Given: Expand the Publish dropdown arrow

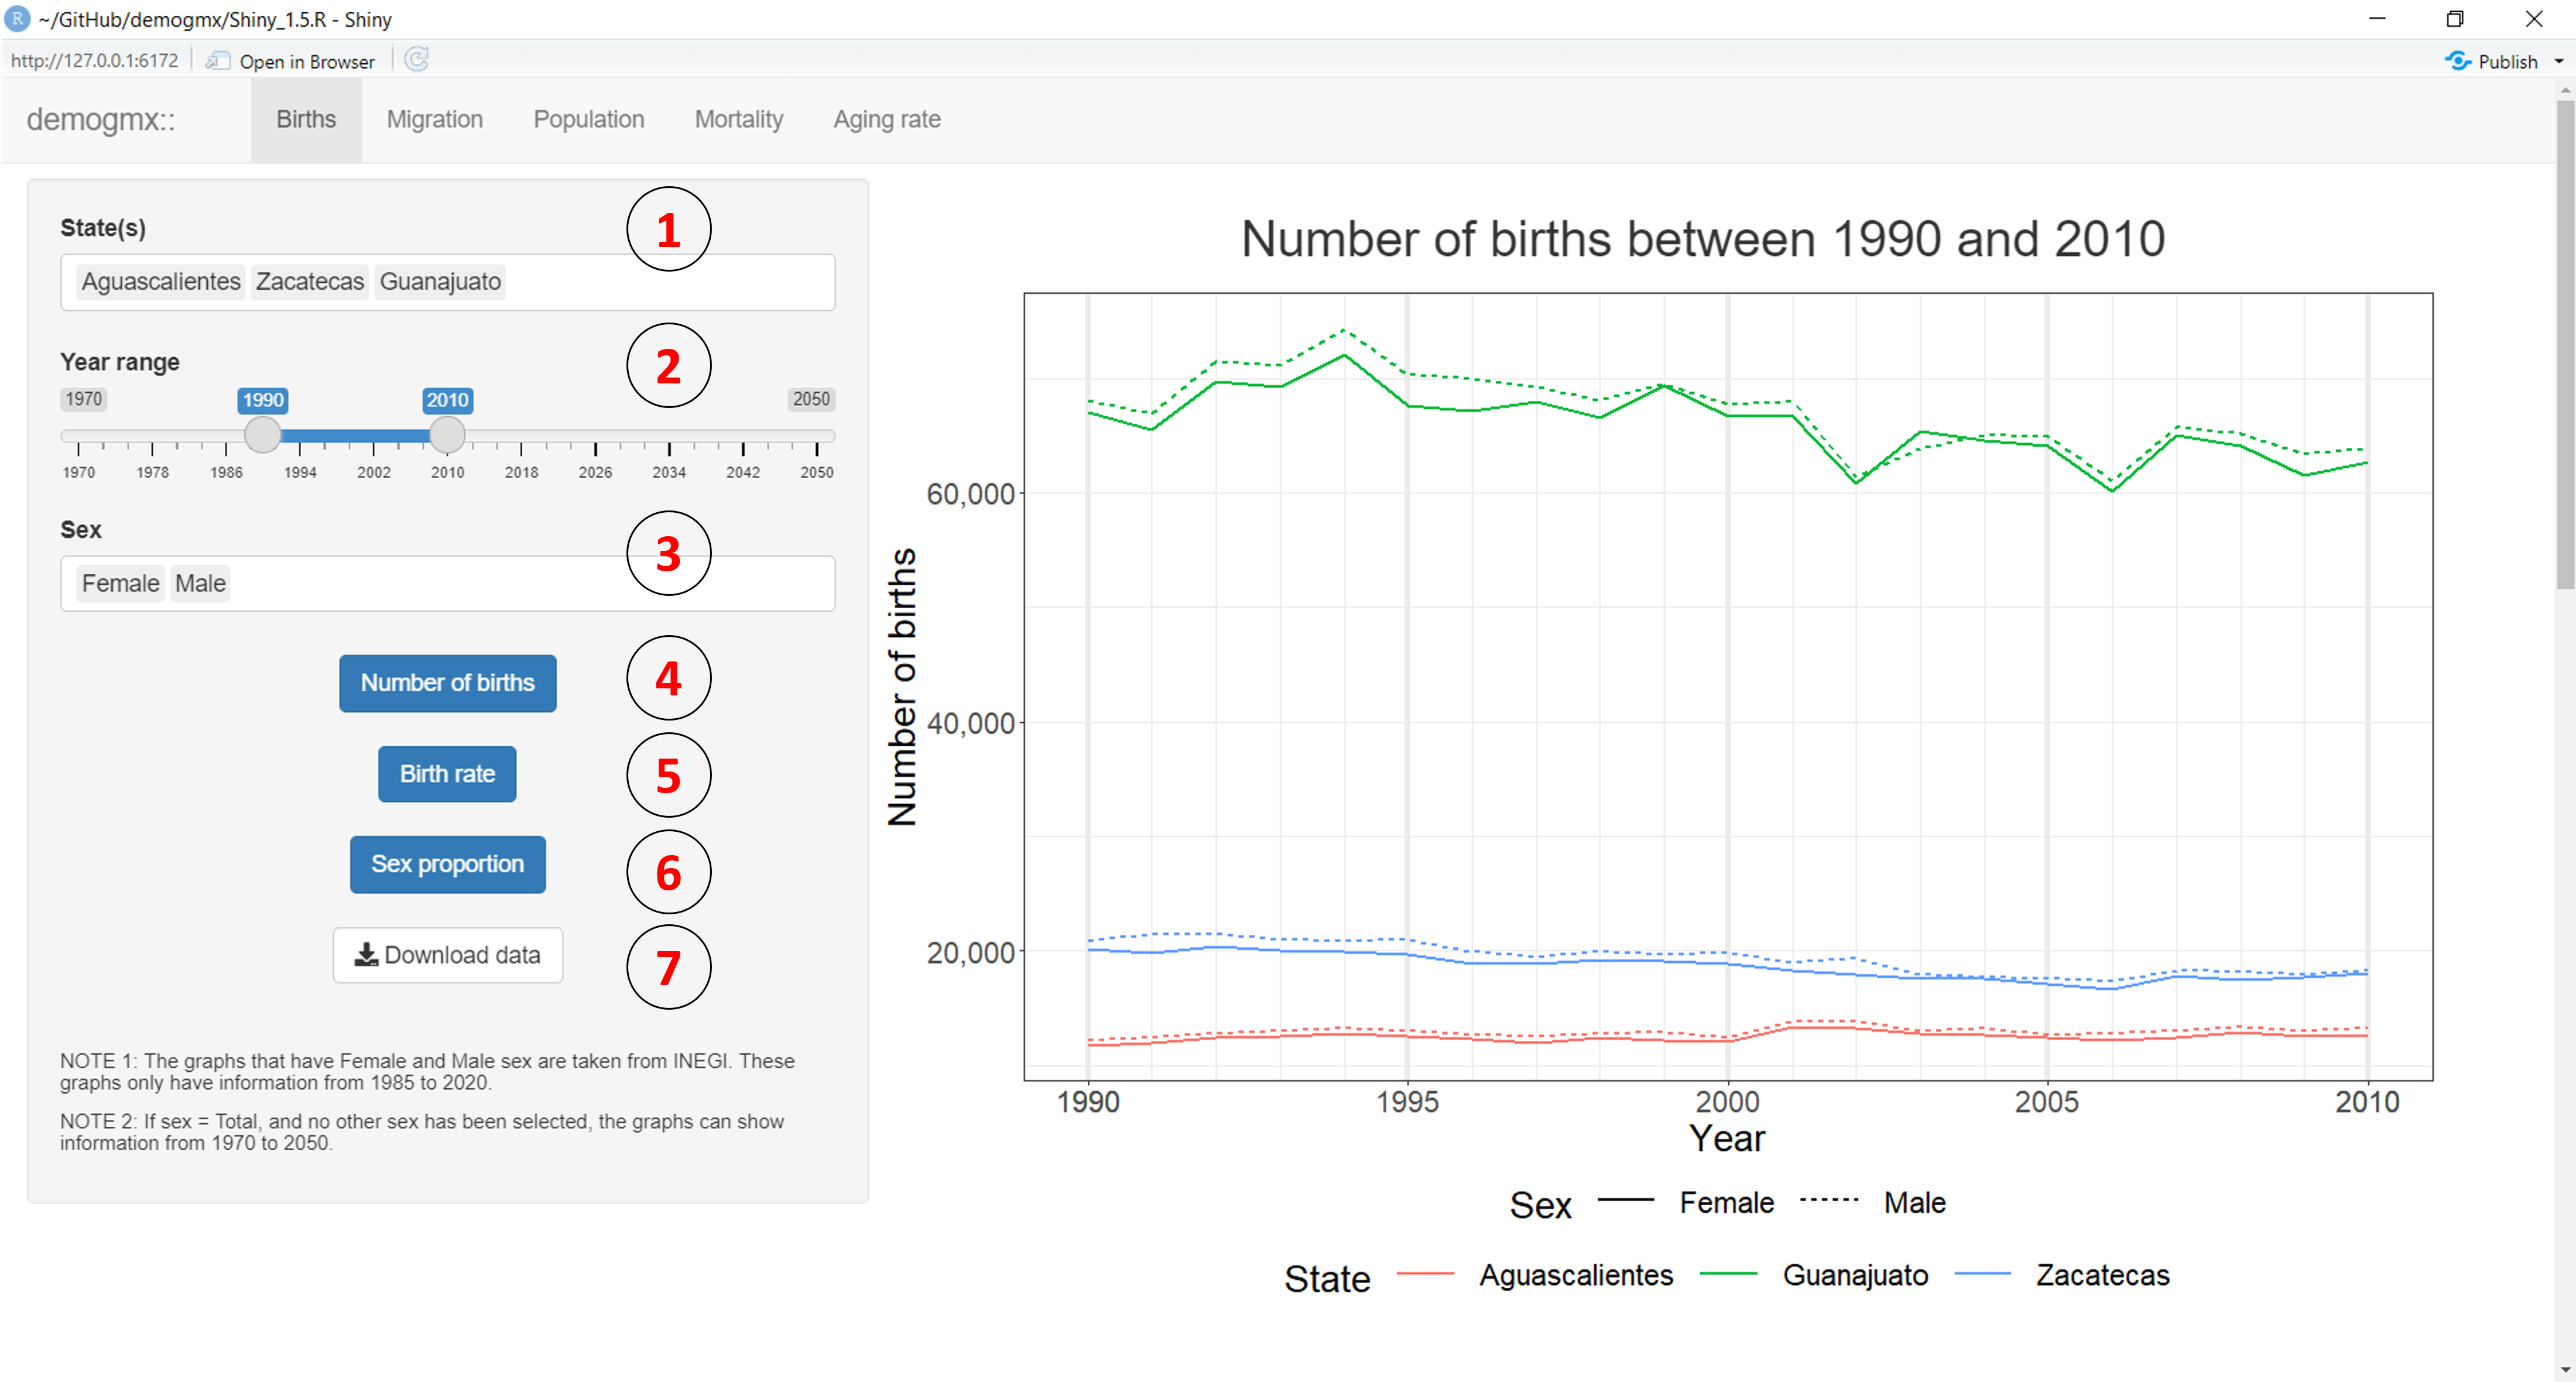Looking at the screenshot, I should 2559,61.
